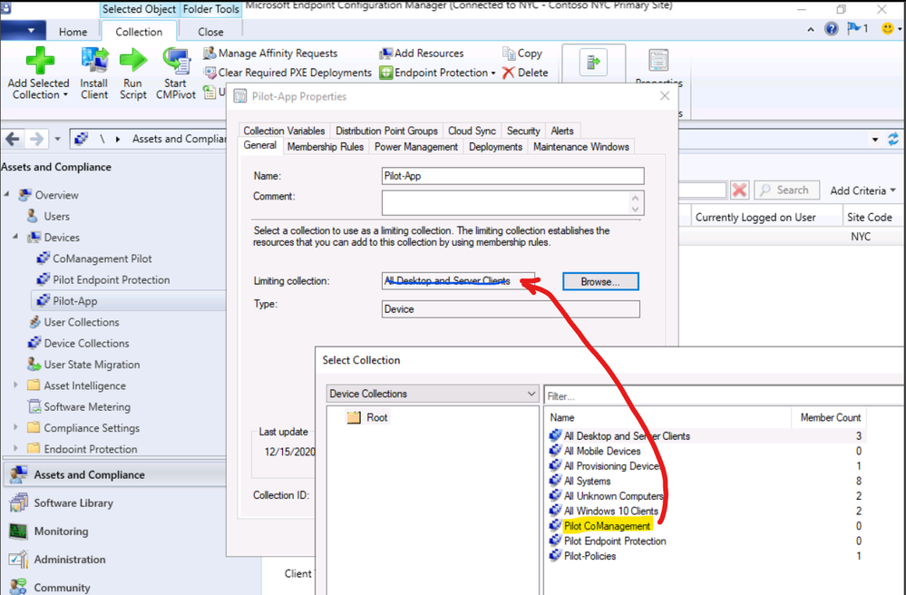Click the smiley feedback icon
Viewport: 906px width, 595px height.
click(888, 29)
